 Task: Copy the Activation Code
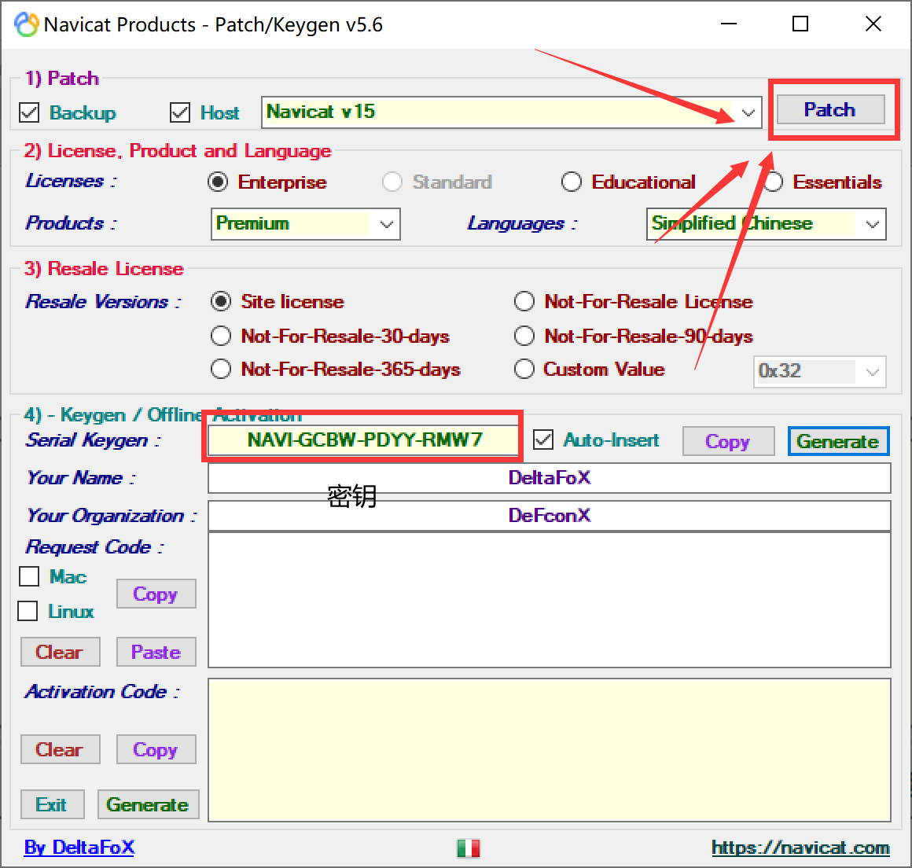point(156,749)
